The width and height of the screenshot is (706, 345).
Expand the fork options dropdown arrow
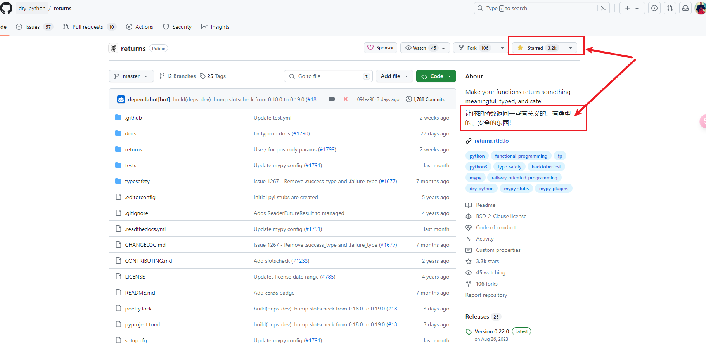pos(502,48)
